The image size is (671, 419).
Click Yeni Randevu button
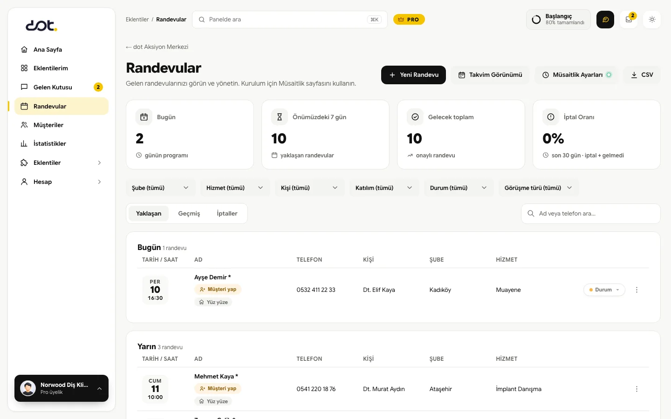tap(413, 75)
